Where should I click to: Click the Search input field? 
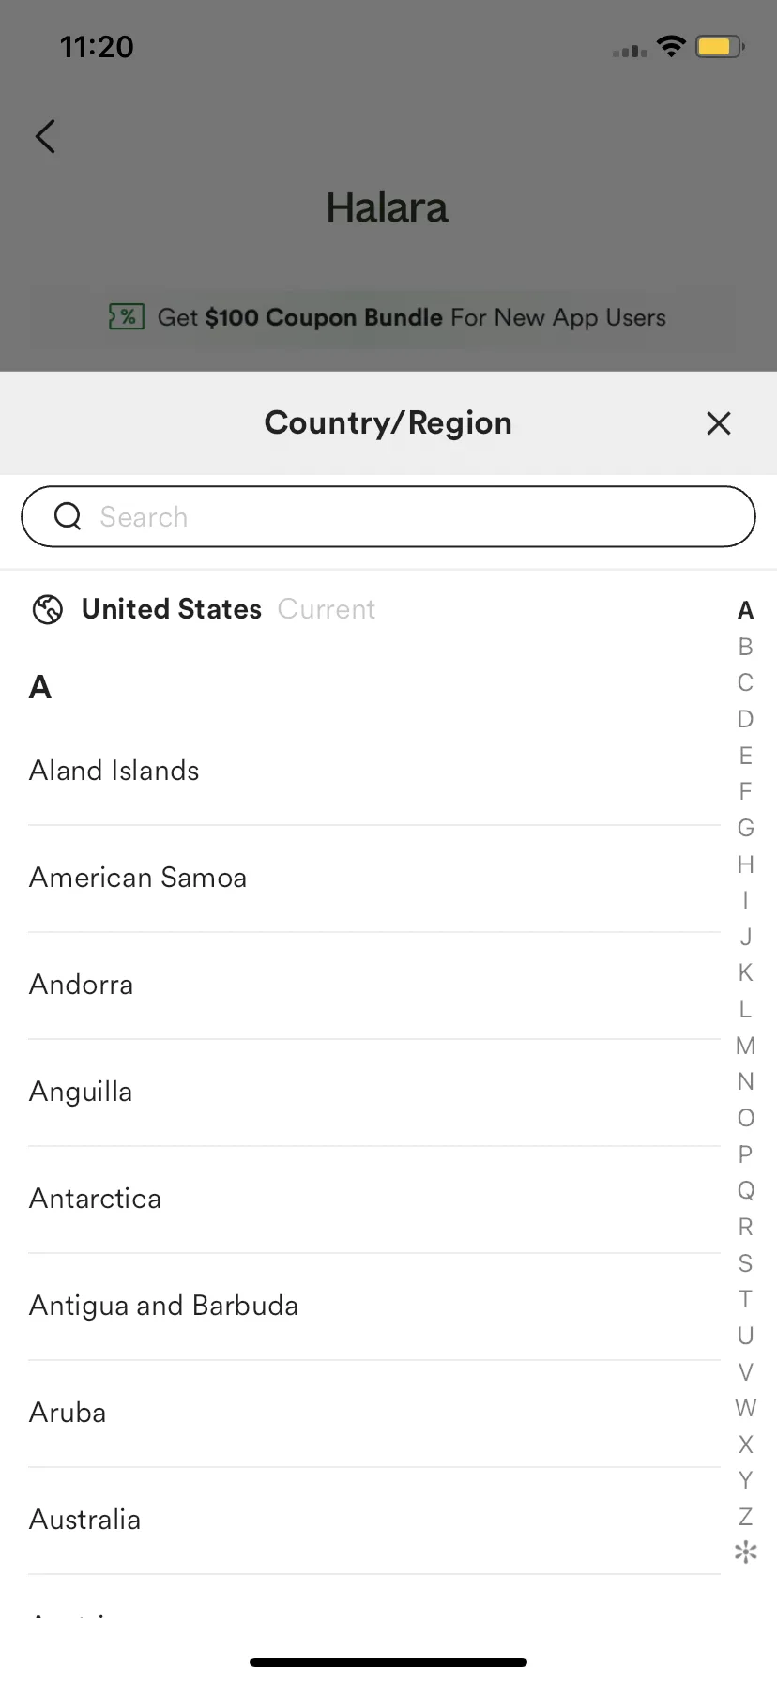pos(413,516)
